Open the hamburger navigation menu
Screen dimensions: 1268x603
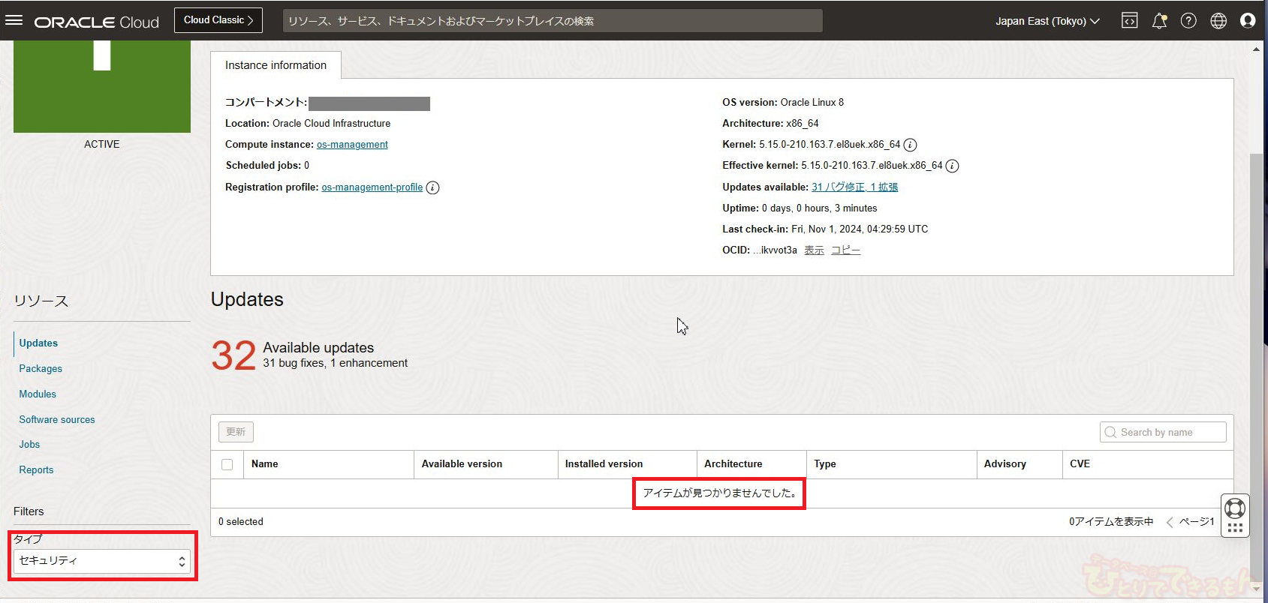click(x=14, y=20)
